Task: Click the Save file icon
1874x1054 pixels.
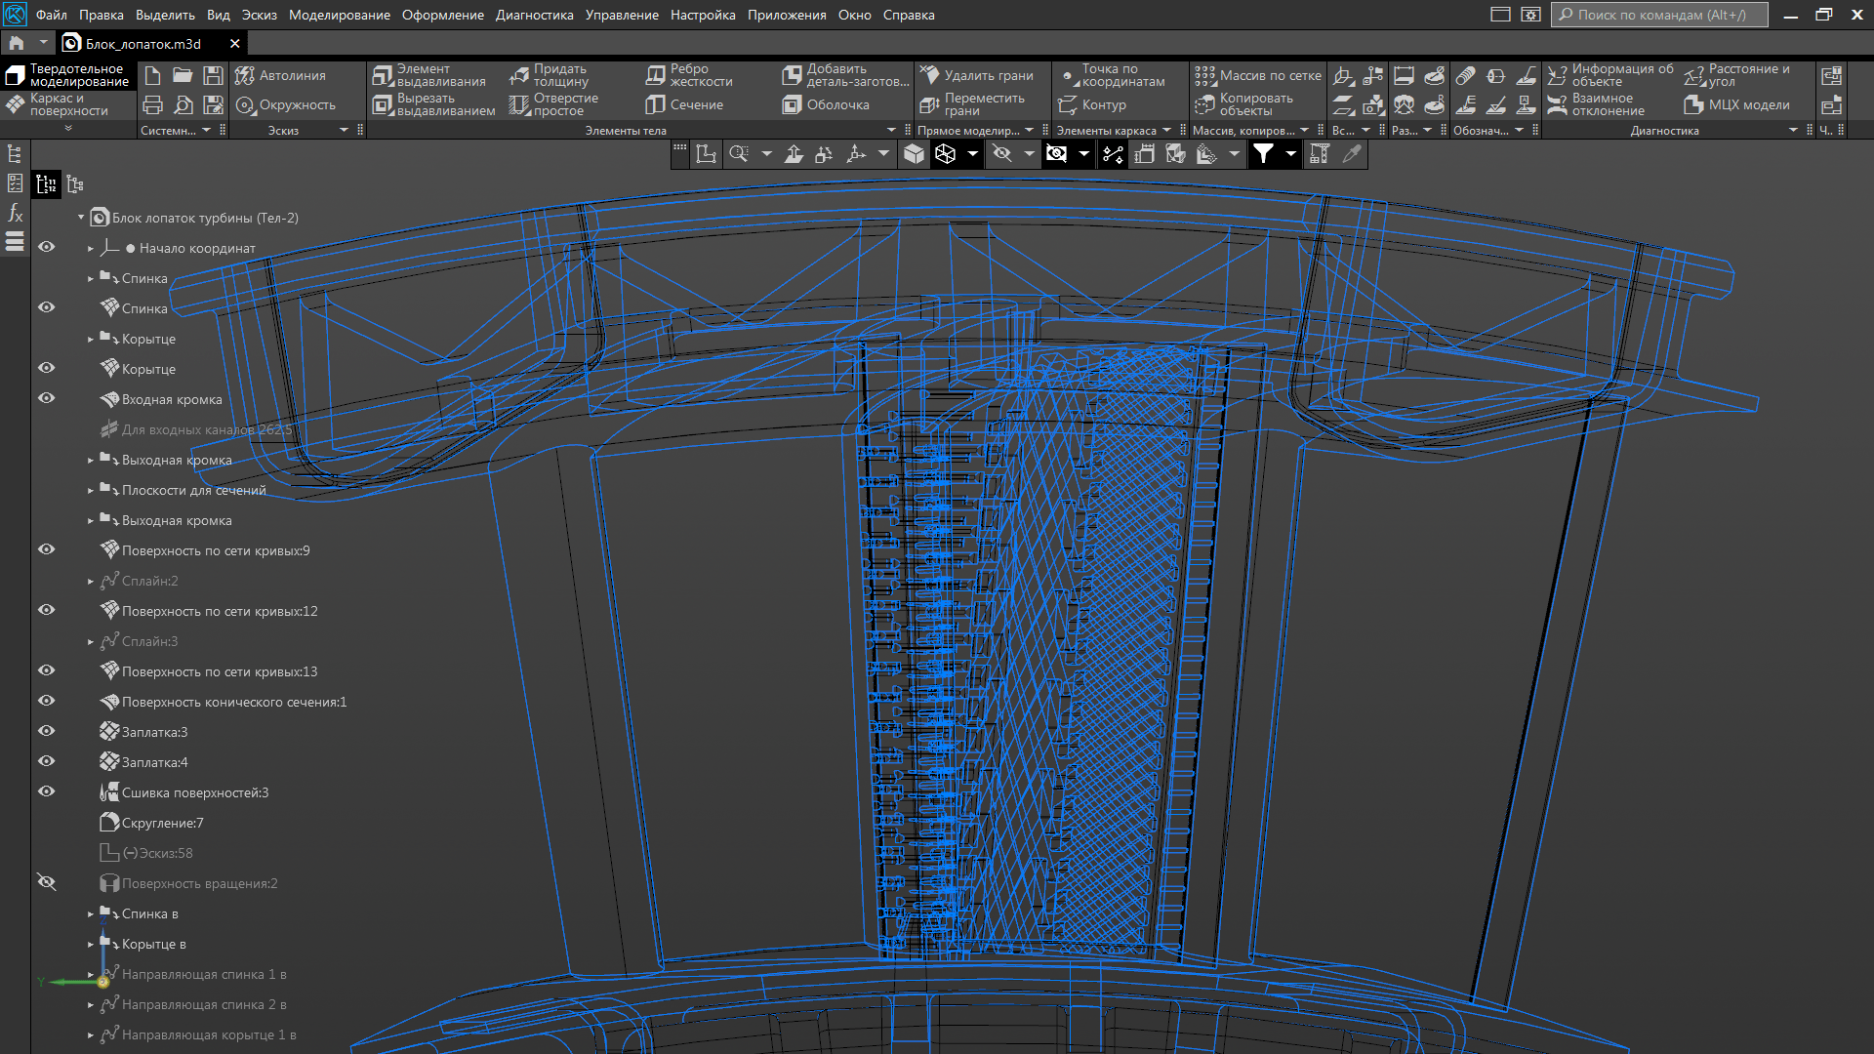Action: pos(213,75)
